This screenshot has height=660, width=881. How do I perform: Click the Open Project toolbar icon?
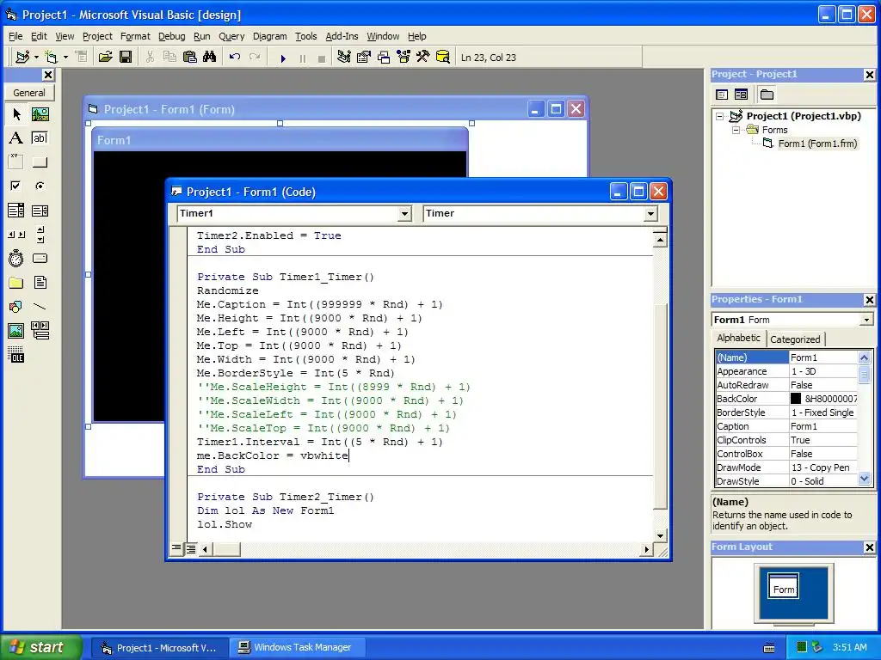[x=105, y=58]
